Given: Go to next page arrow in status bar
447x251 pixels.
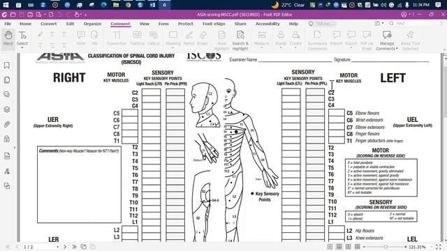Looking at the screenshot, I should pyautogui.click(x=65, y=247).
